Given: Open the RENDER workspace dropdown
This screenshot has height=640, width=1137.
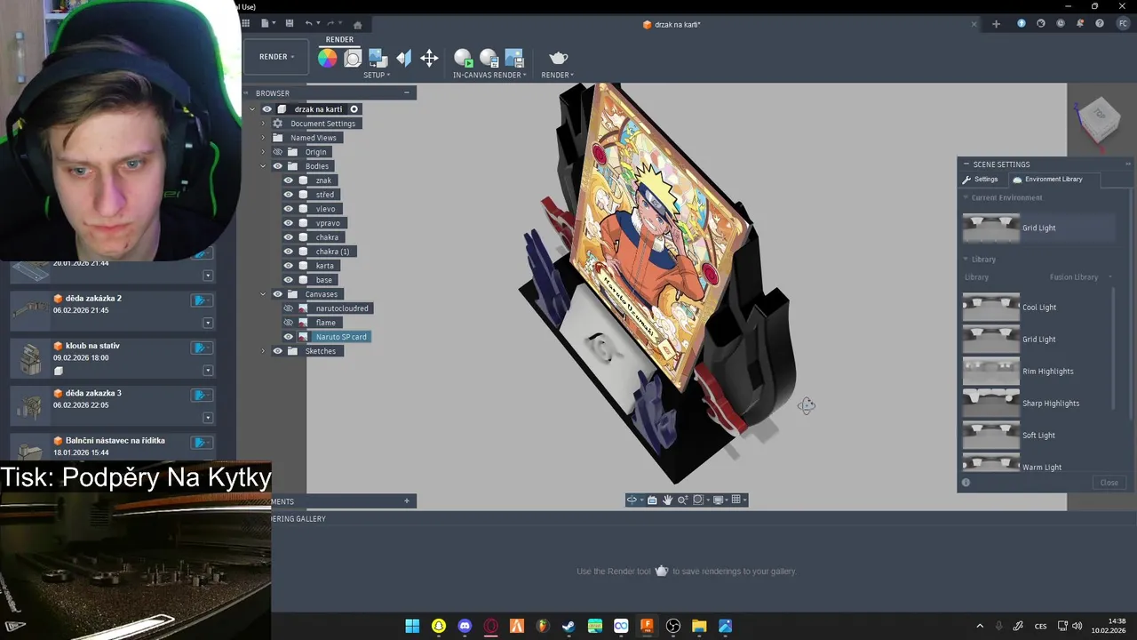Looking at the screenshot, I should (x=276, y=57).
